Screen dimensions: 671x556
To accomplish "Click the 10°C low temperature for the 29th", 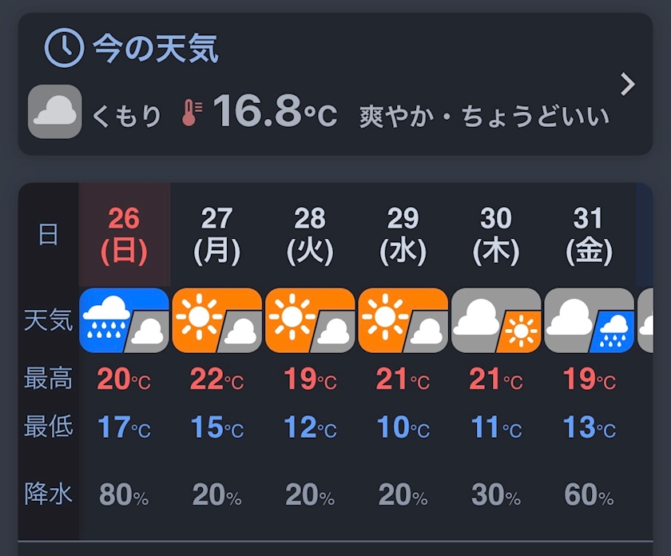I will [x=403, y=428].
